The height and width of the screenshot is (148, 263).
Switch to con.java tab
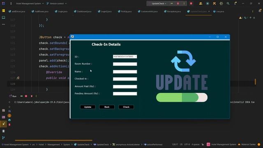point(219,12)
